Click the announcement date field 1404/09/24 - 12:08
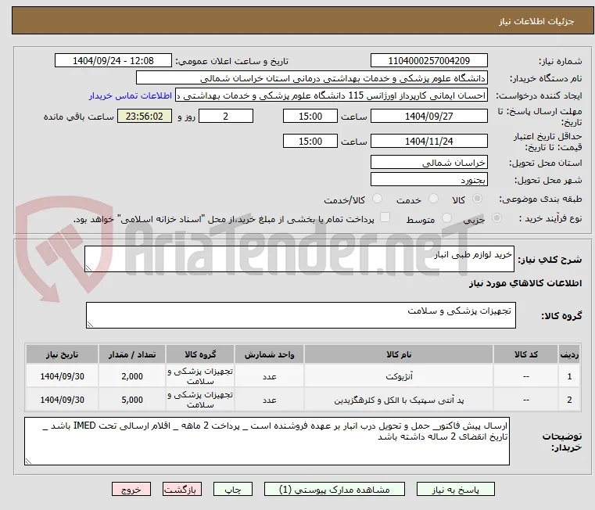The image size is (595, 510). [x=113, y=61]
